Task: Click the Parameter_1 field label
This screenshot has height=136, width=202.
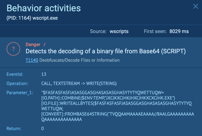Action: pos(19,93)
